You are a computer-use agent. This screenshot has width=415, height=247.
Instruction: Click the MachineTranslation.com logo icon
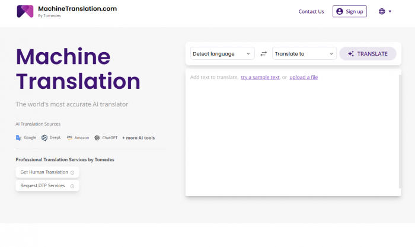(25, 11)
